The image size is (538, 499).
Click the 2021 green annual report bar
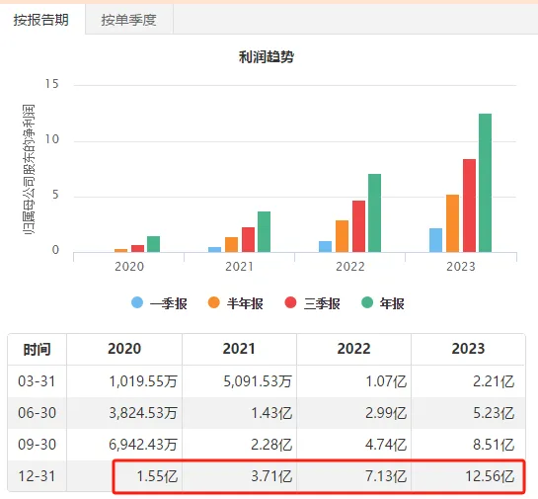point(264,232)
